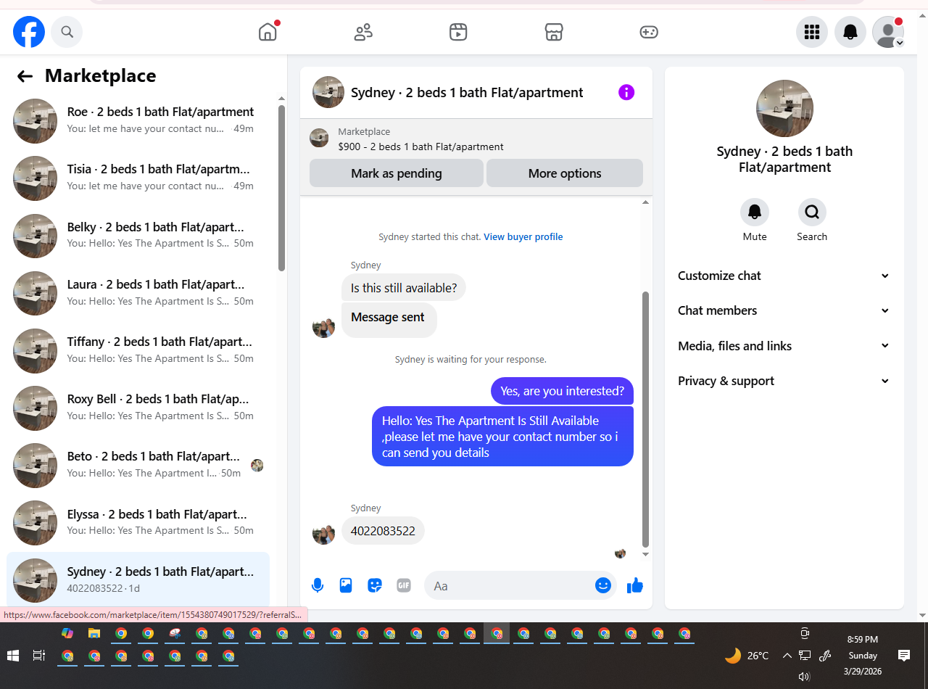Viewport: 928px width, 689px height.
Task: Open the taskbar Copilot icon
Action: [67, 633]
